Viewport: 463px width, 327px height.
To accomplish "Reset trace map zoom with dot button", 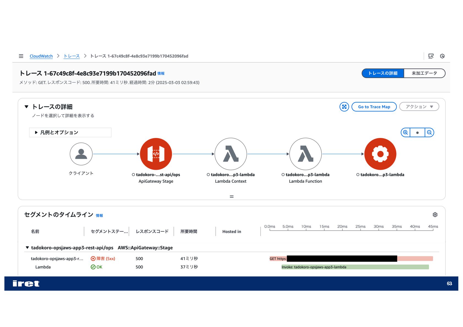I will pos(417,132).
